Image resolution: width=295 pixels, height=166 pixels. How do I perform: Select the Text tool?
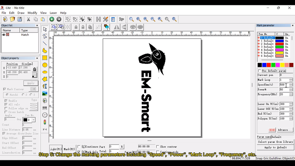(x=45, y=86)
